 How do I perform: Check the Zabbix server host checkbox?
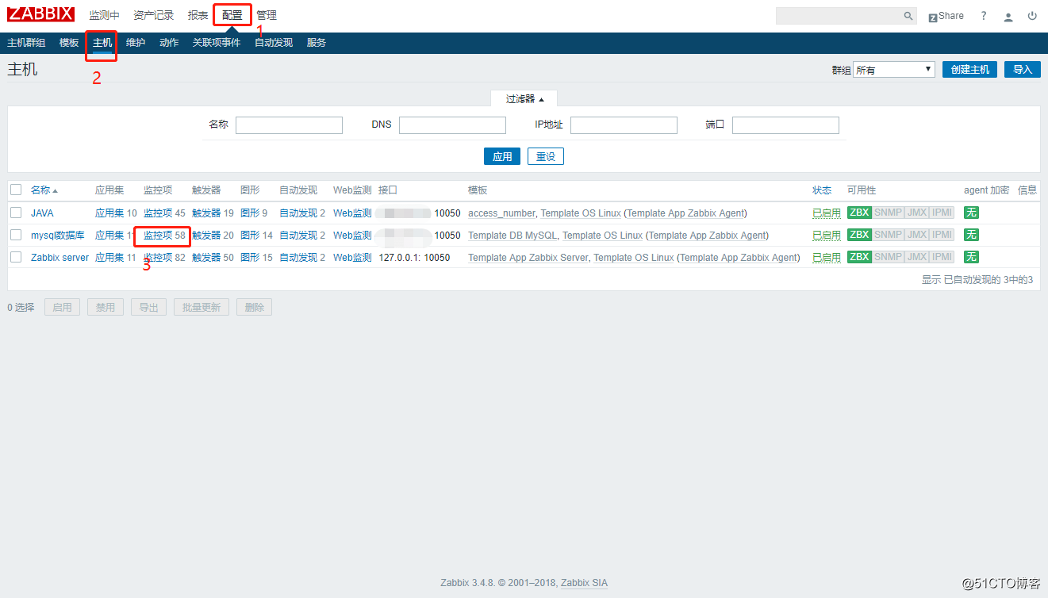point(16,257)
